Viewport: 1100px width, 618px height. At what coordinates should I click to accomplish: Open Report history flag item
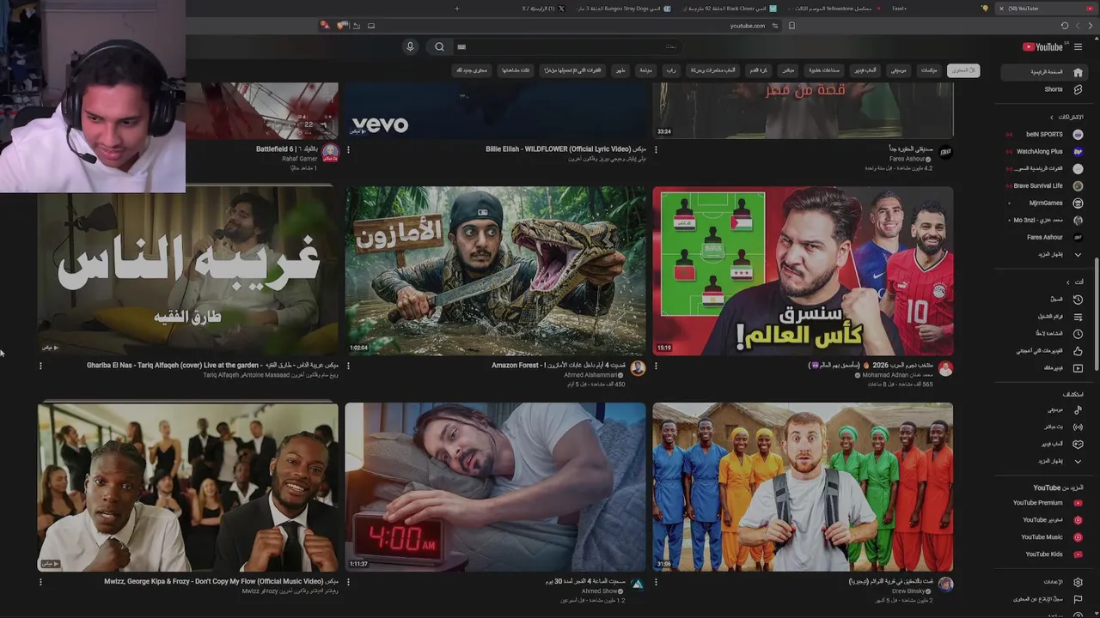pyautogui.click(x=1044, y=599)
